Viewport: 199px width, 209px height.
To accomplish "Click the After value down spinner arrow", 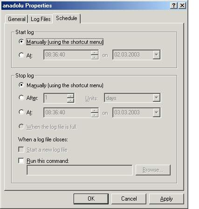I will coord(70,100).
